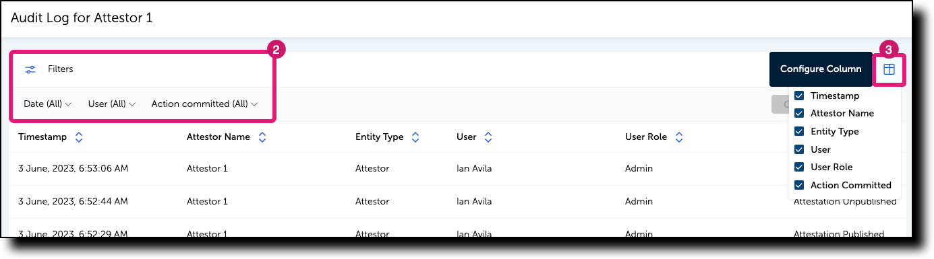Sort by Attestor Name using its sort arrows
The image size is (934, 259).
point(262,137)
